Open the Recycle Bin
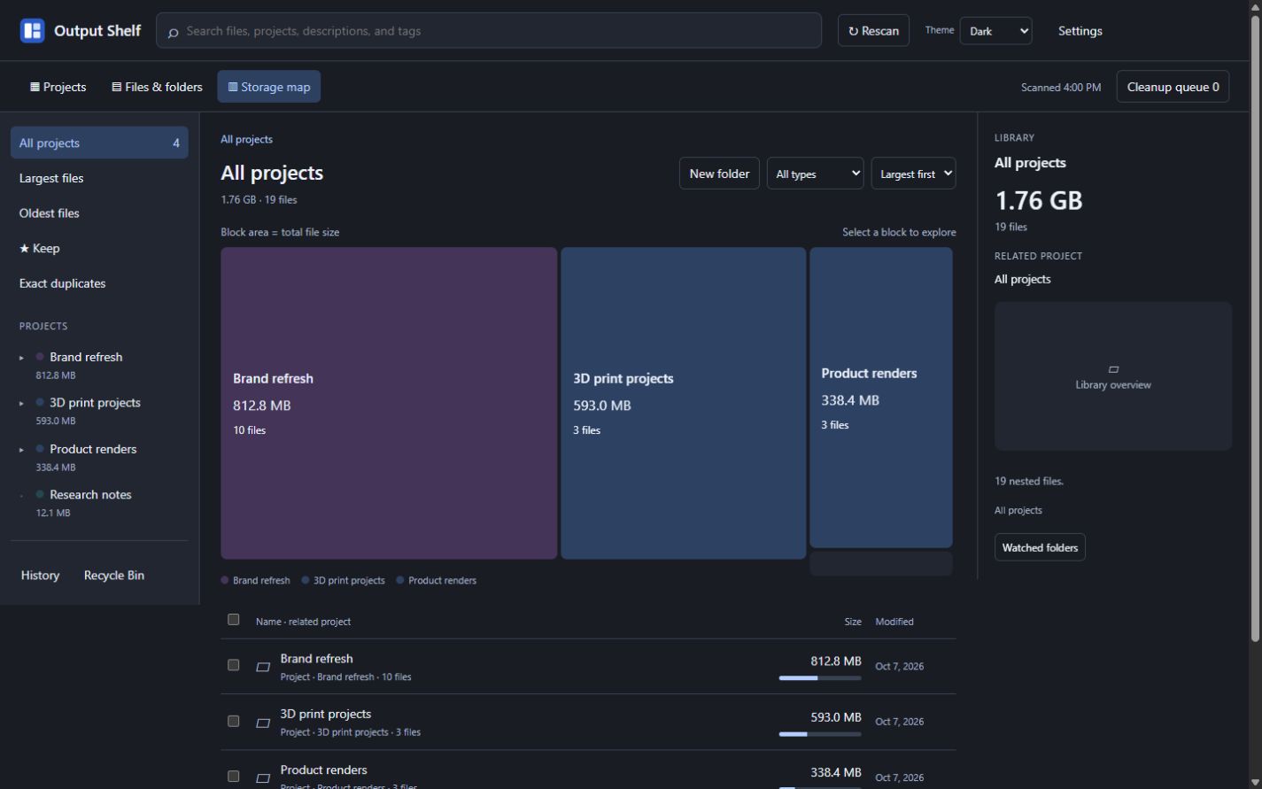This screenshot has width=1262, height=789. coord(114,576)
